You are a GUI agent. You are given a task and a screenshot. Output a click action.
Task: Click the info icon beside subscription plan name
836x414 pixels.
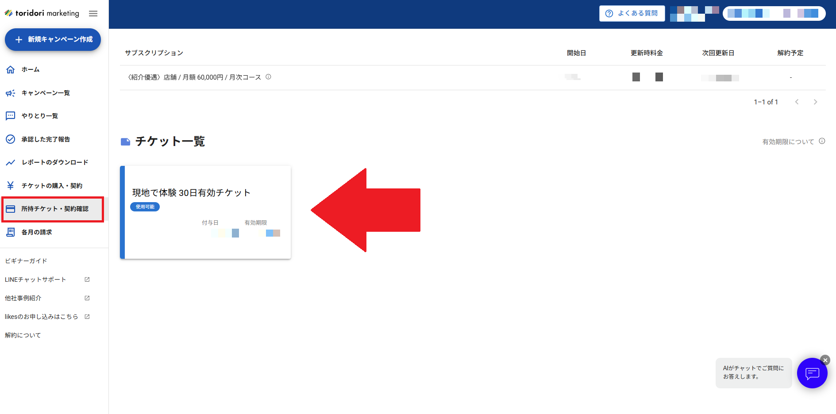(x=268, y=77)
